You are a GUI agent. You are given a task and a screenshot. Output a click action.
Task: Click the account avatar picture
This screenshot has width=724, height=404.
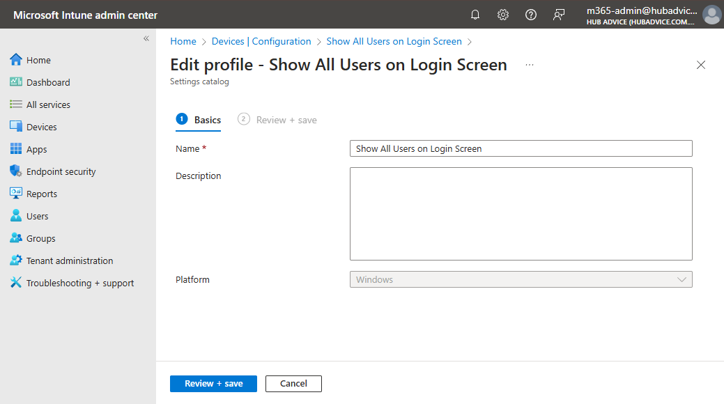pyautogui.click(x=711, y=15)
